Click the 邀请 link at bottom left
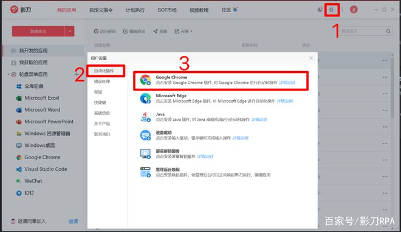Viewport: 401px width, 232px height. (x=73, y=221)
